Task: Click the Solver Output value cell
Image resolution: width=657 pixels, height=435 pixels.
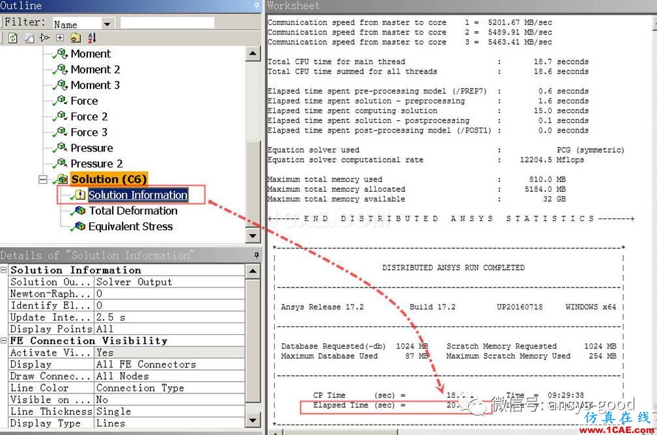Action: coord(169,282)
